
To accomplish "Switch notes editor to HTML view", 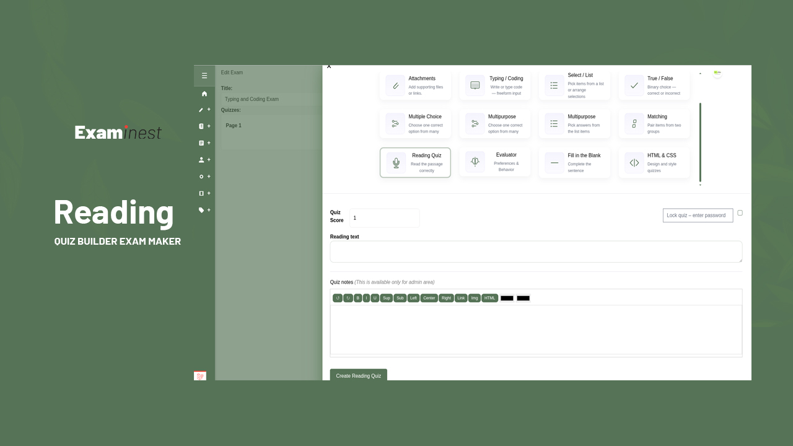I will tap(490, 298).
